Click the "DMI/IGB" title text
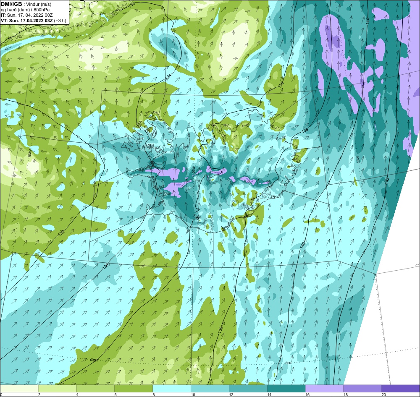 click(x=11, y=4)
